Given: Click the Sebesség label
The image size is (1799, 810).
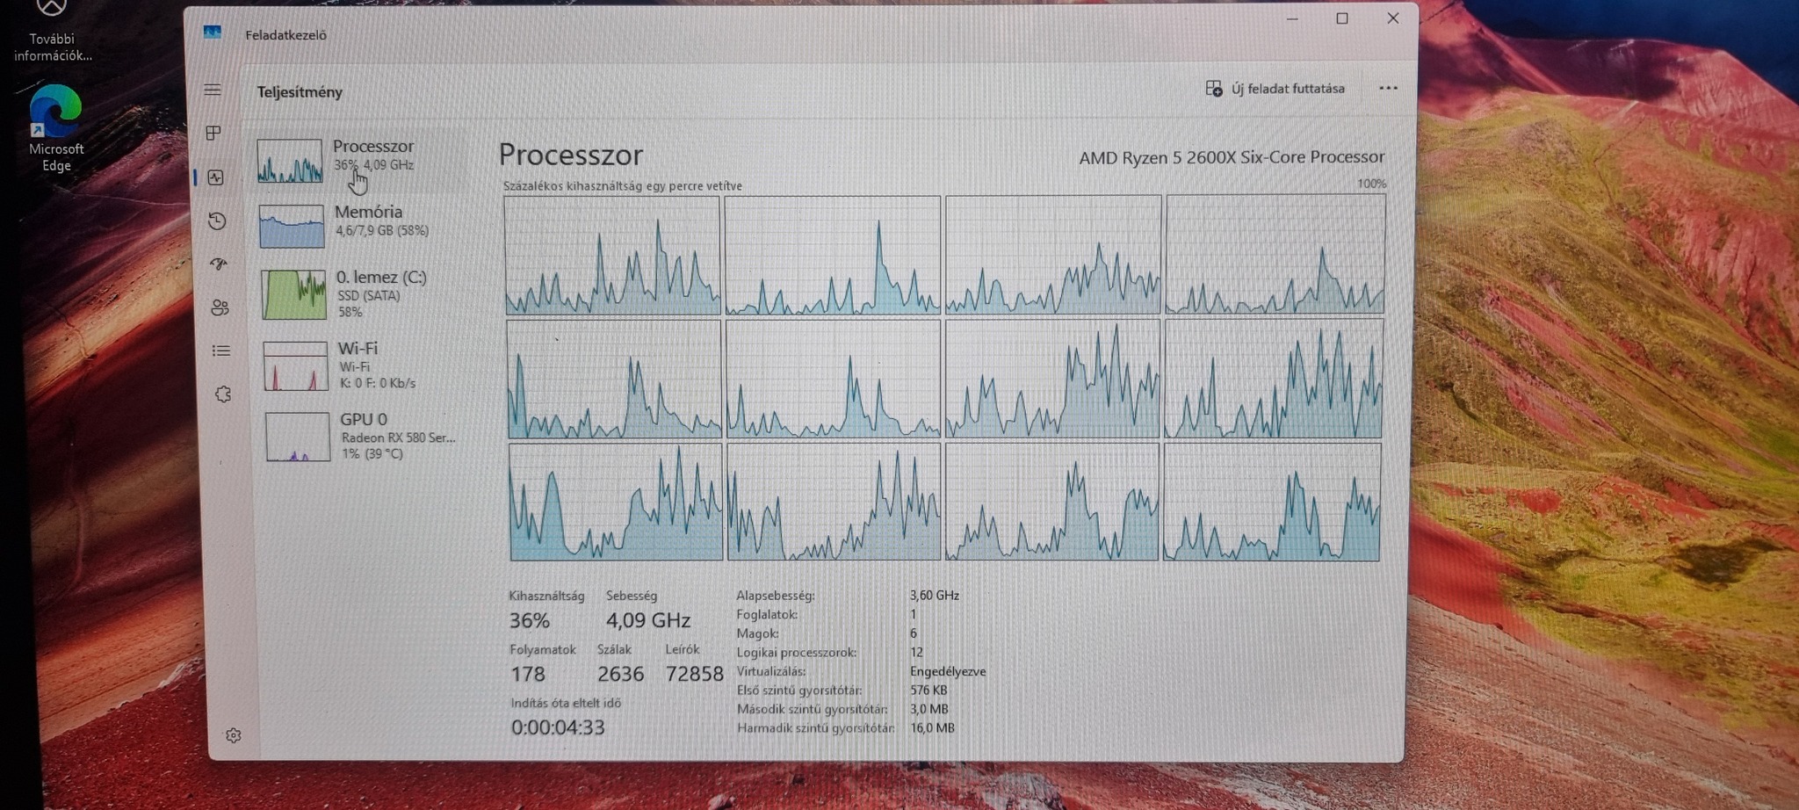Looking at the screenshot, I should 632,596.
